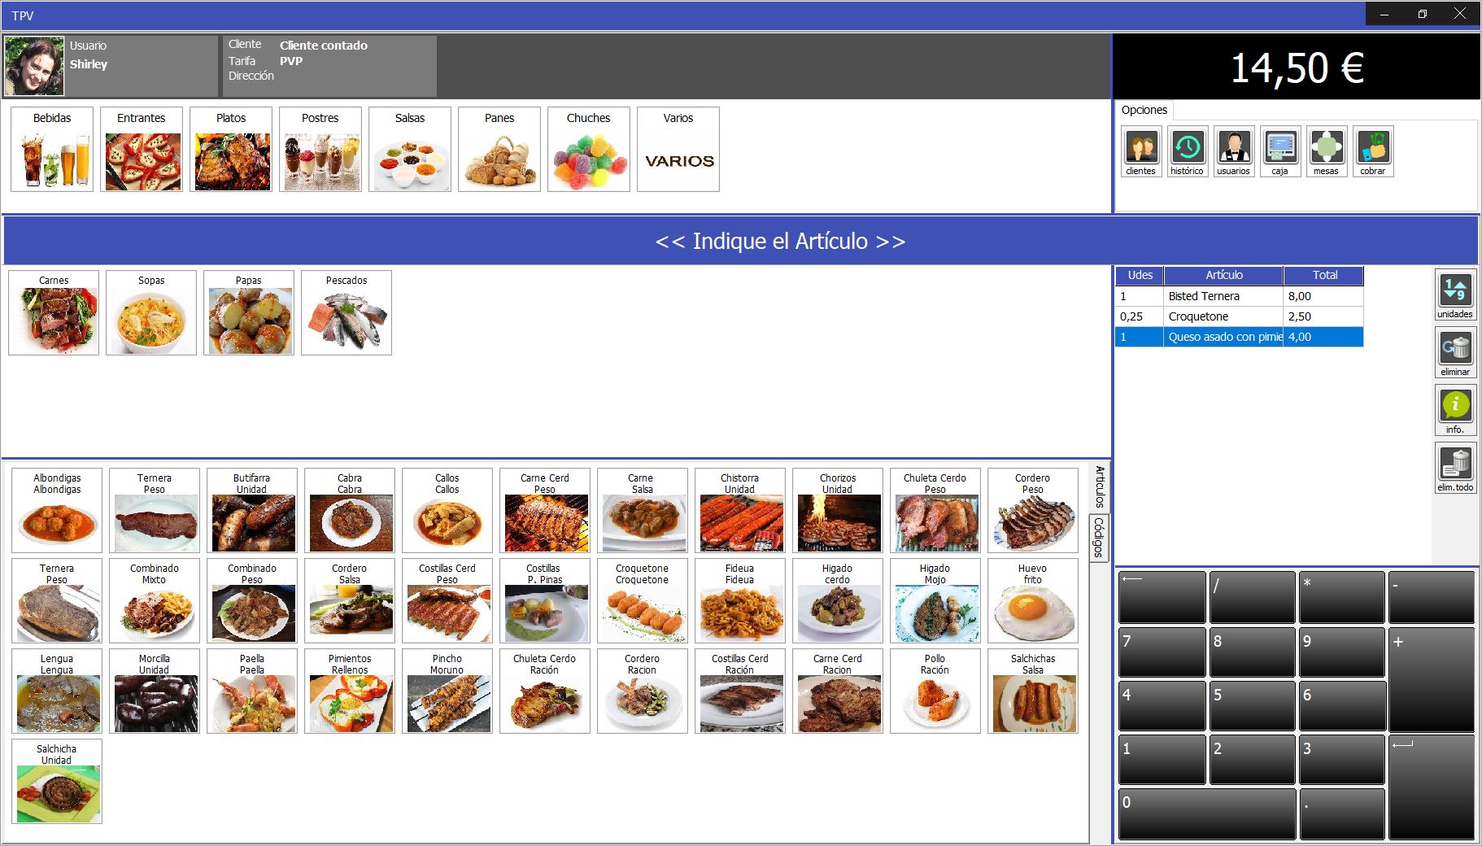Viewport: 1482px width, 846px height.
Task: Select the Pescados subcategory
Action: coord(347,313)
